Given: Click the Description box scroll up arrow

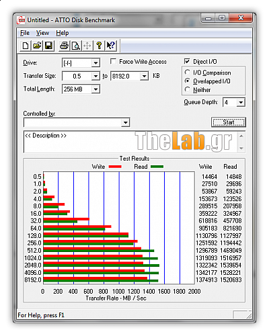Looking at the screenshot, I should [241, 136].
